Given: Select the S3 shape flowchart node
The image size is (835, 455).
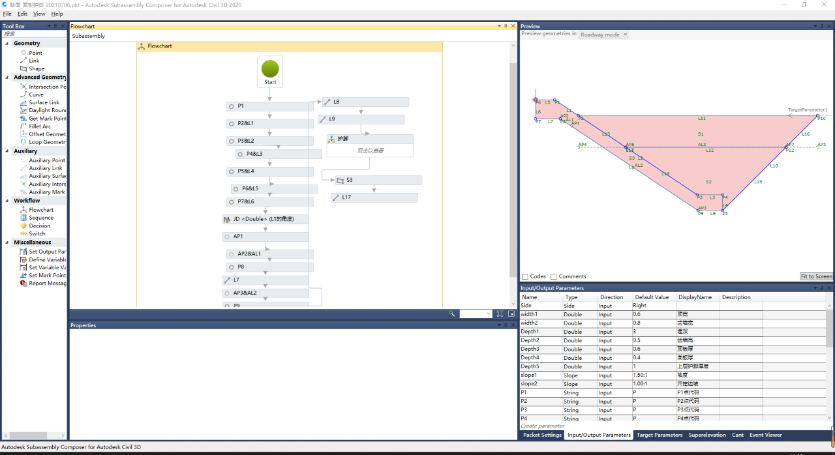Looking at the screenshot, I should (x=378, y=180).
